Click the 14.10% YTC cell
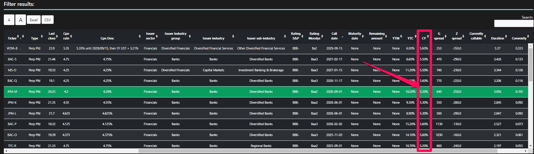The height and width of the screenshot is (154, 534). (x=410, y=135)
